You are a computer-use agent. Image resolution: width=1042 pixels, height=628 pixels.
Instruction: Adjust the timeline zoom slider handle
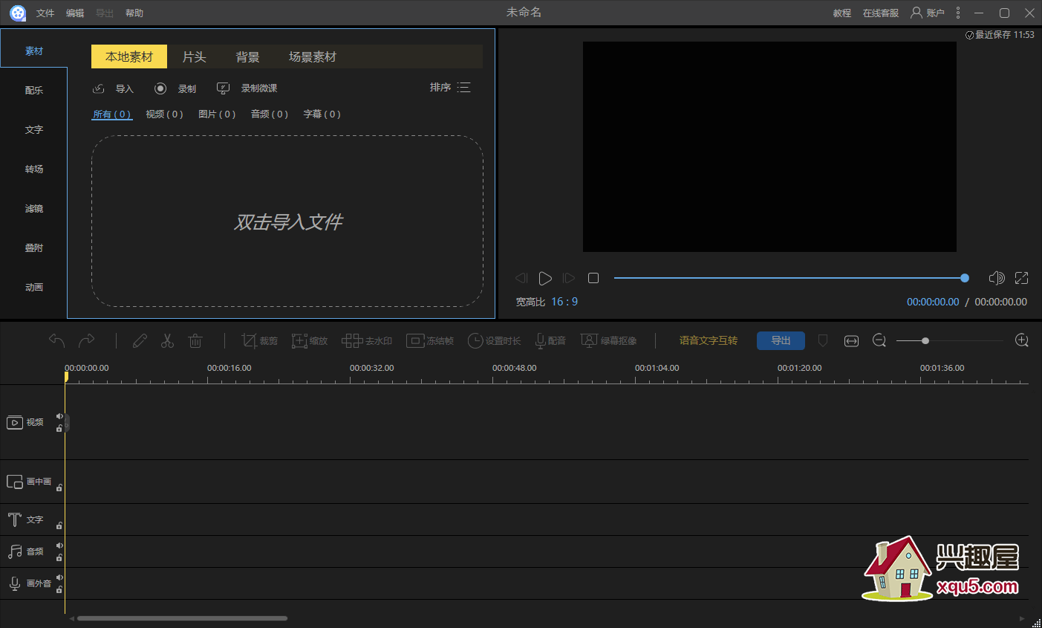[x=925, y=340]
